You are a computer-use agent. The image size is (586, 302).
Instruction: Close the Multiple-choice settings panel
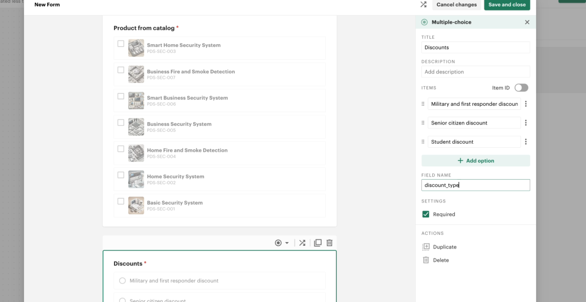(x=527, y=22)
